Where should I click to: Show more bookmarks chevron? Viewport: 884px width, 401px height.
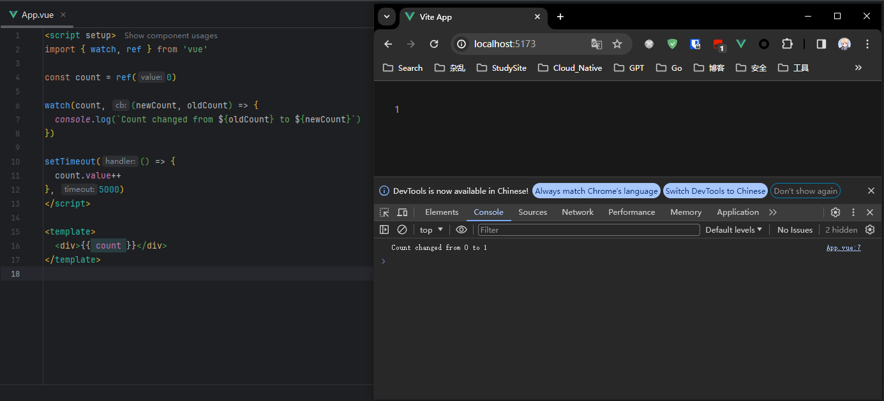point(858,68)
